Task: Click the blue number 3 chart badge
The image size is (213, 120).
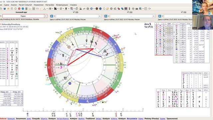Action: [x=106, y=16]
